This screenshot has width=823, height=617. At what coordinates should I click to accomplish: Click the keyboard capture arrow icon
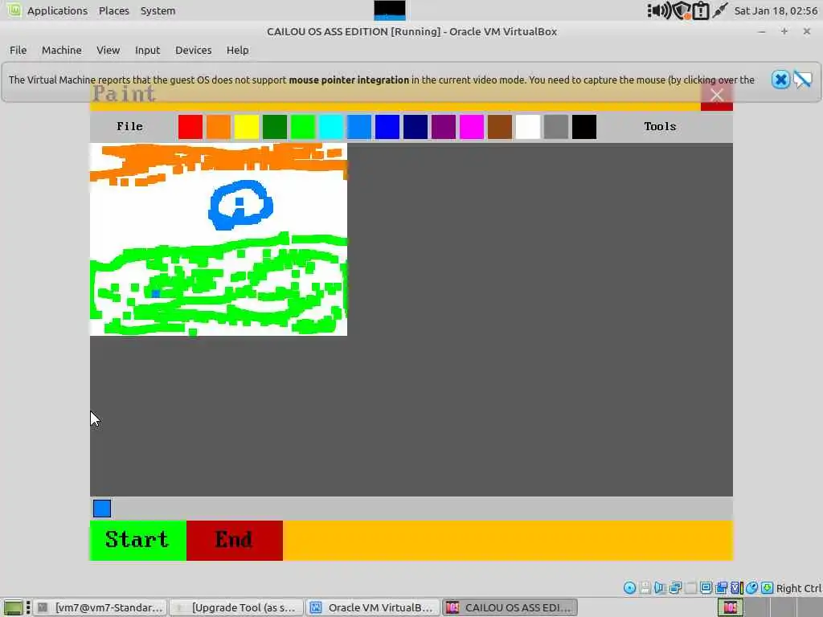point(767,588)
